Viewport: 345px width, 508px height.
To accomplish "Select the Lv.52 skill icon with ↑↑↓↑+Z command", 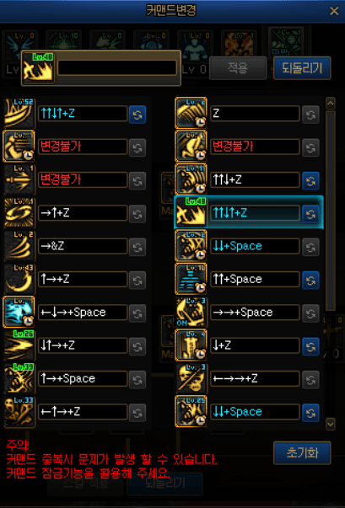I will [x=19, y=114].
